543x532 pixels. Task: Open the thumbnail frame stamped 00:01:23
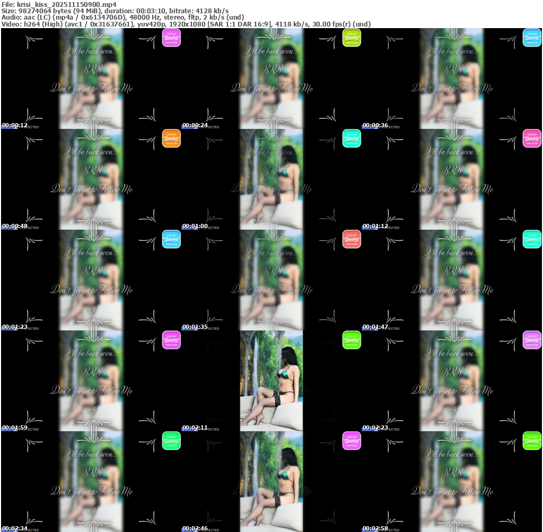[x=91, y=280]
